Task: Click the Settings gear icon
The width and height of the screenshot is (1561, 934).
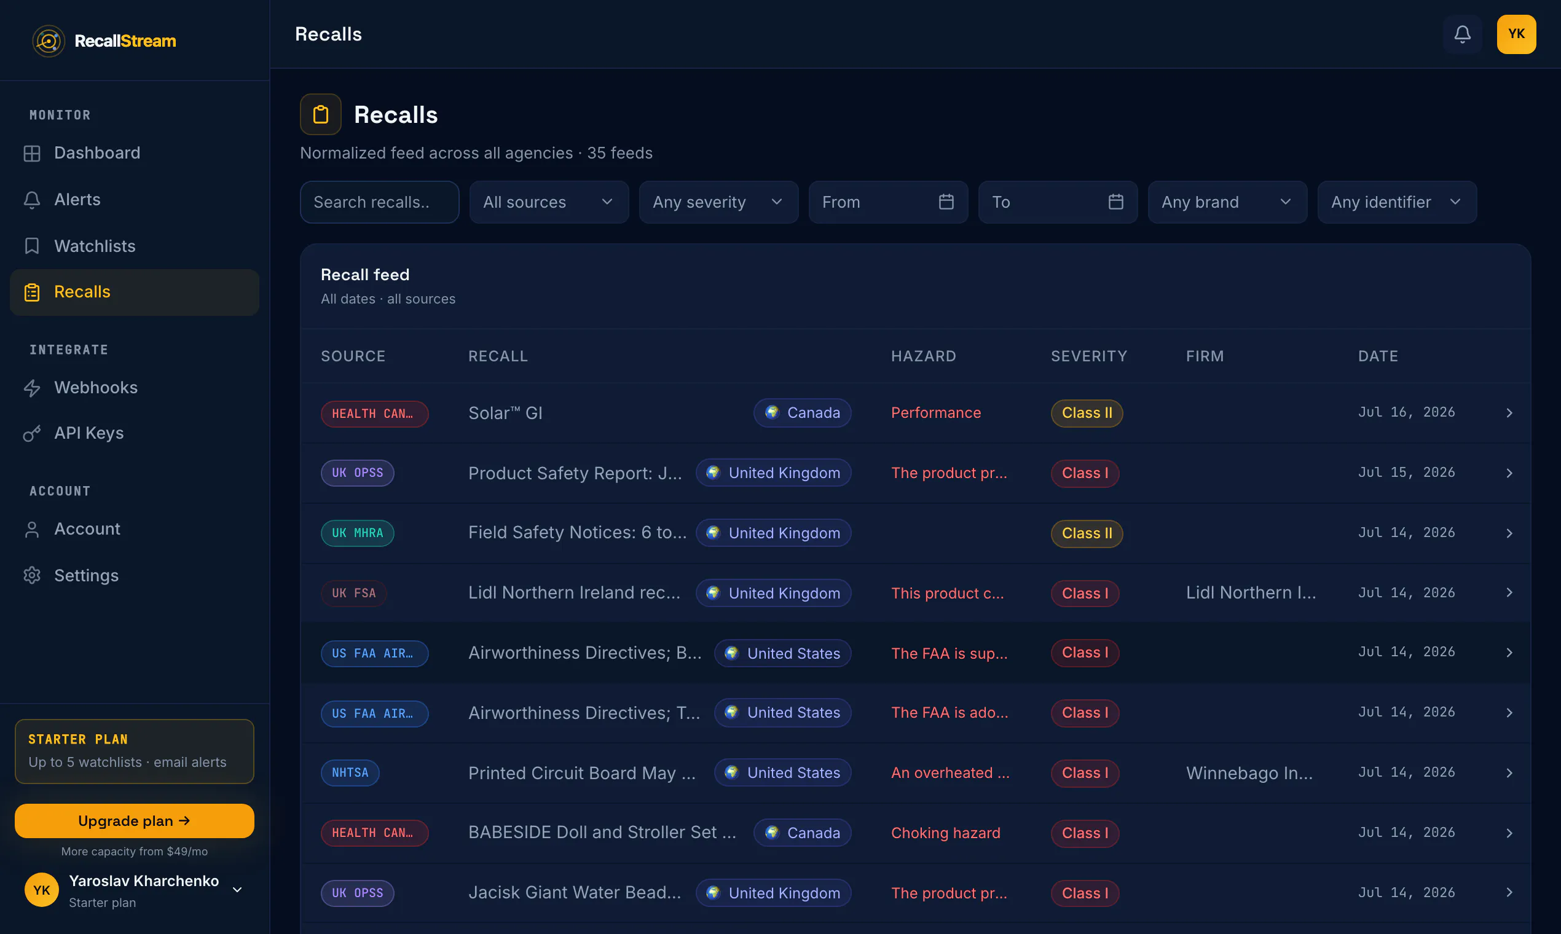Action: (x=31, y=575)
